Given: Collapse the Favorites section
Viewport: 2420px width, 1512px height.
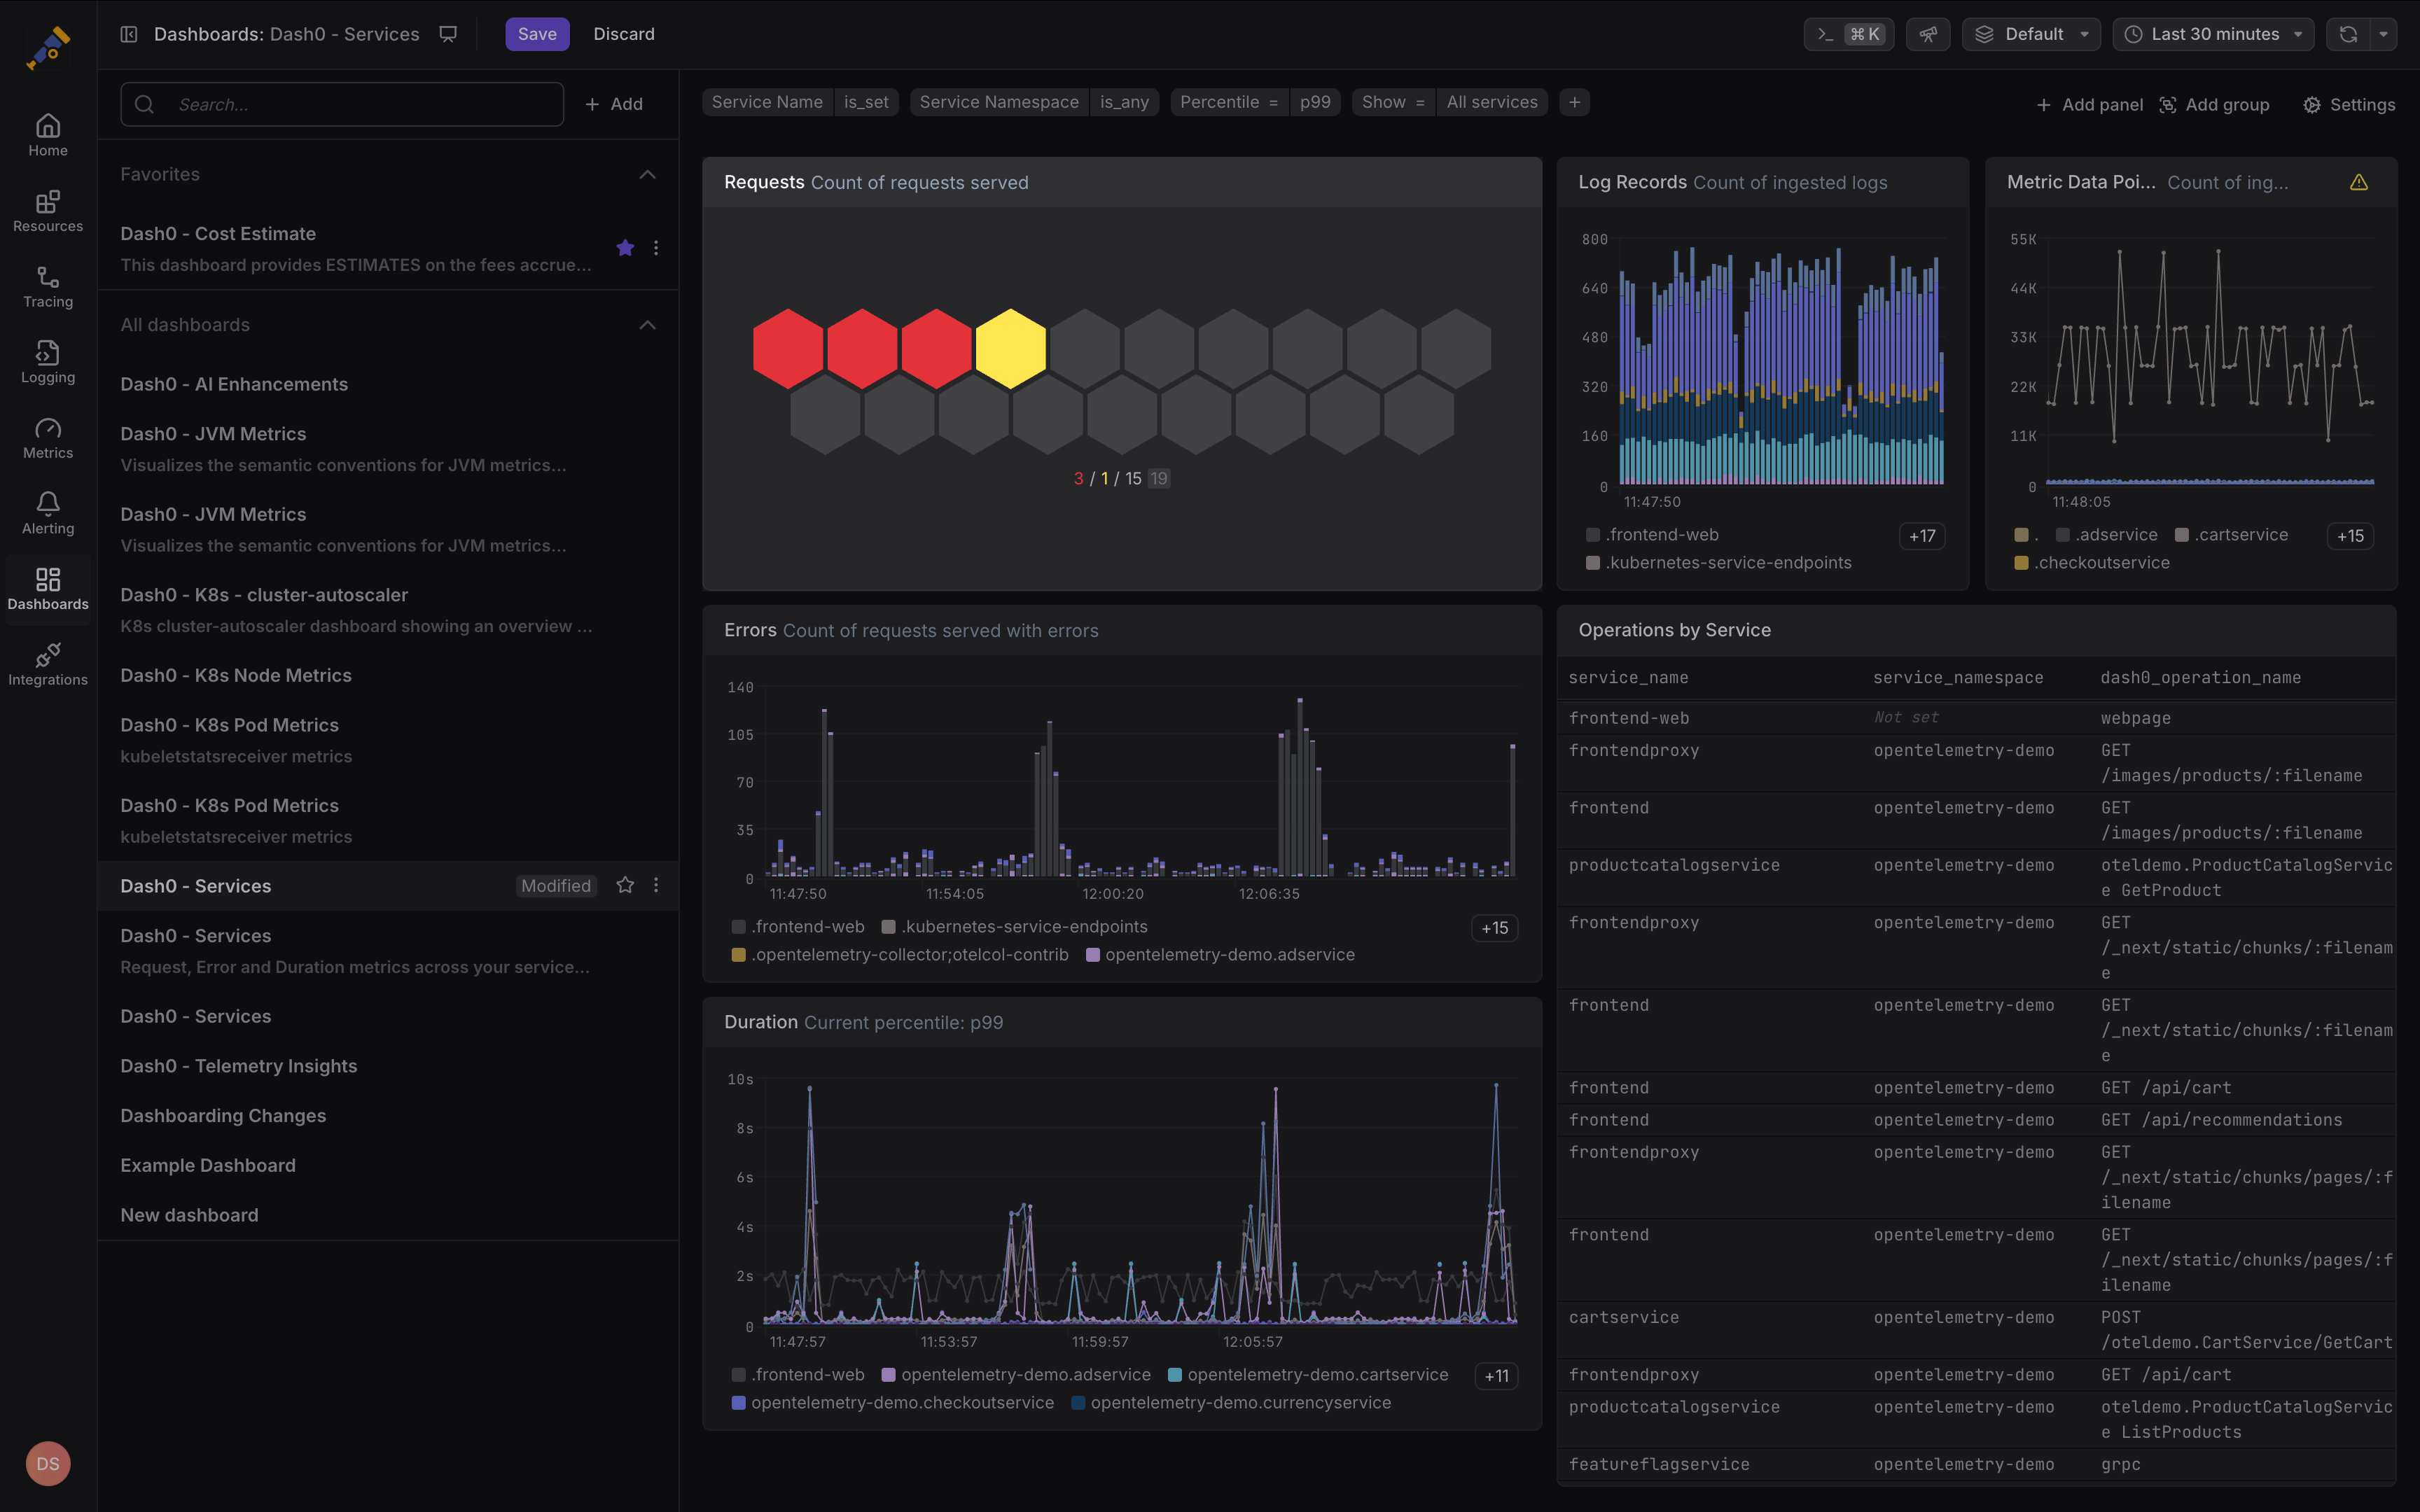Looking at the screenshot, I should click(647, 174).
